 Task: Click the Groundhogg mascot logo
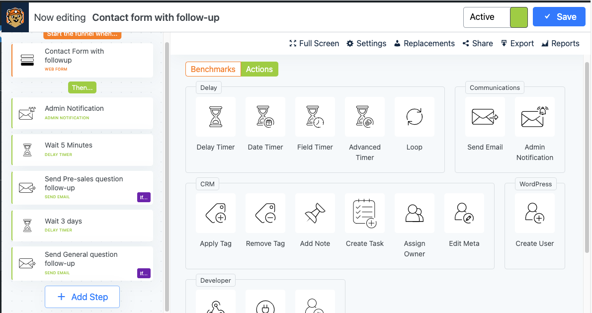pos(15,17)
